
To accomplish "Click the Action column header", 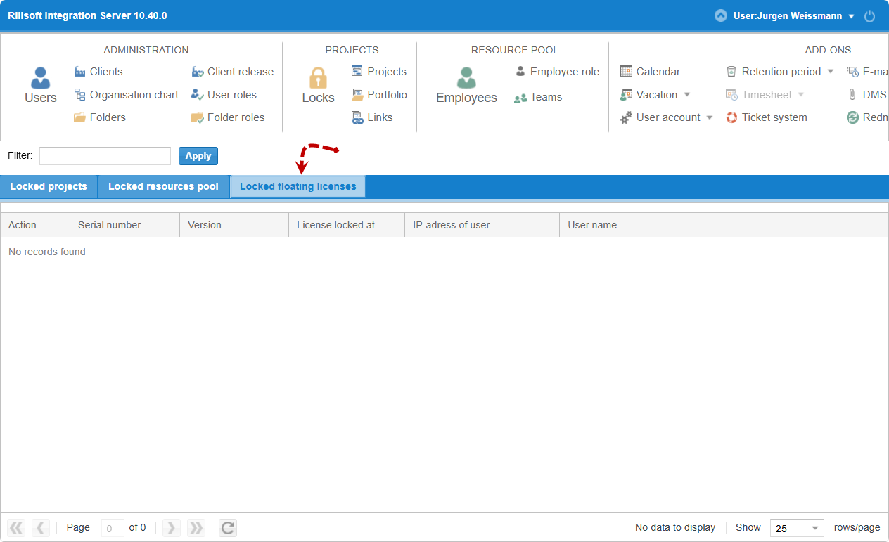I will 35,225.
